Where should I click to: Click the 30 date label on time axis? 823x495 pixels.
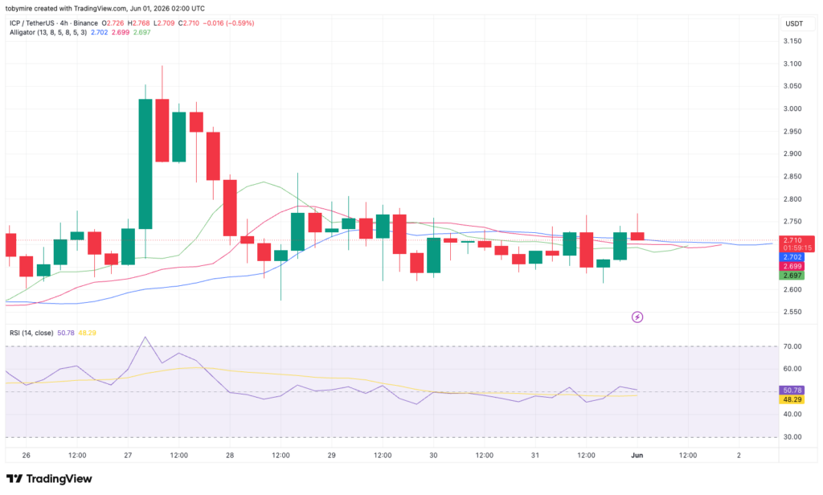coord(433,456)
